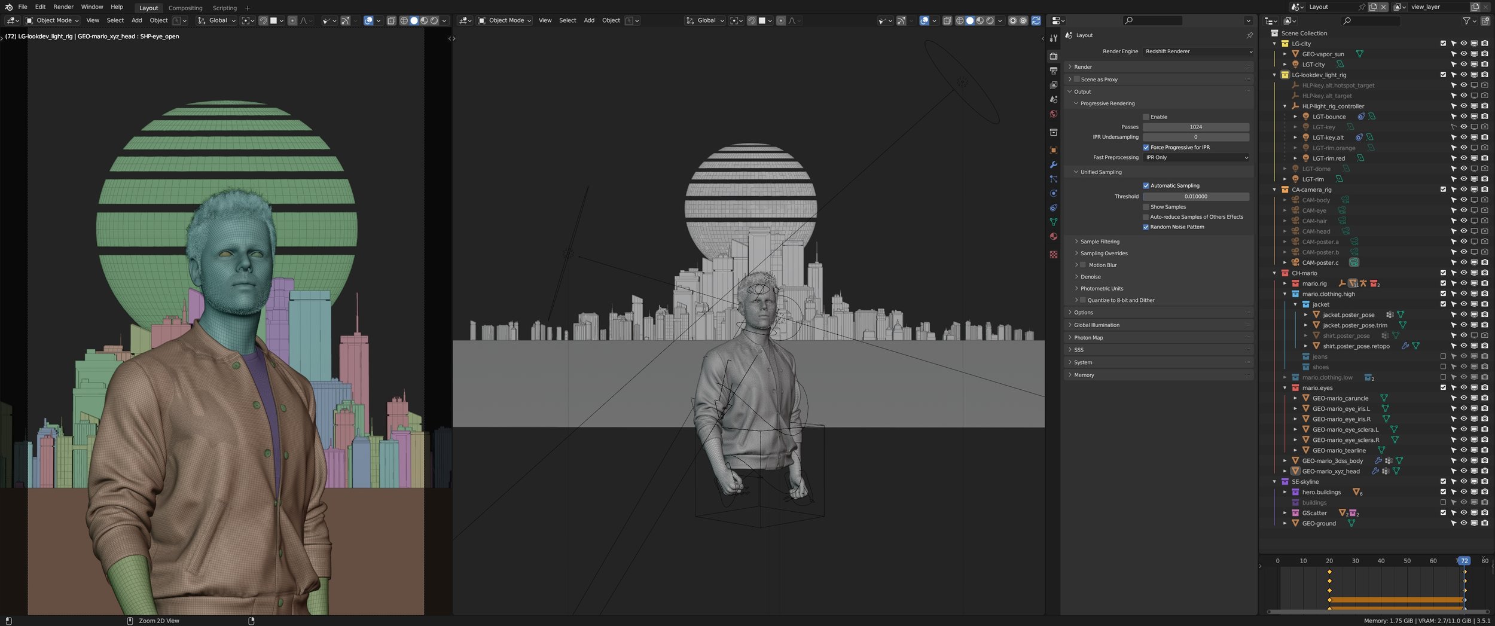Viewport: 1495px width, 626px height.
Task: Select wireframe shading in the left viewport
Action: click(404, 20)
